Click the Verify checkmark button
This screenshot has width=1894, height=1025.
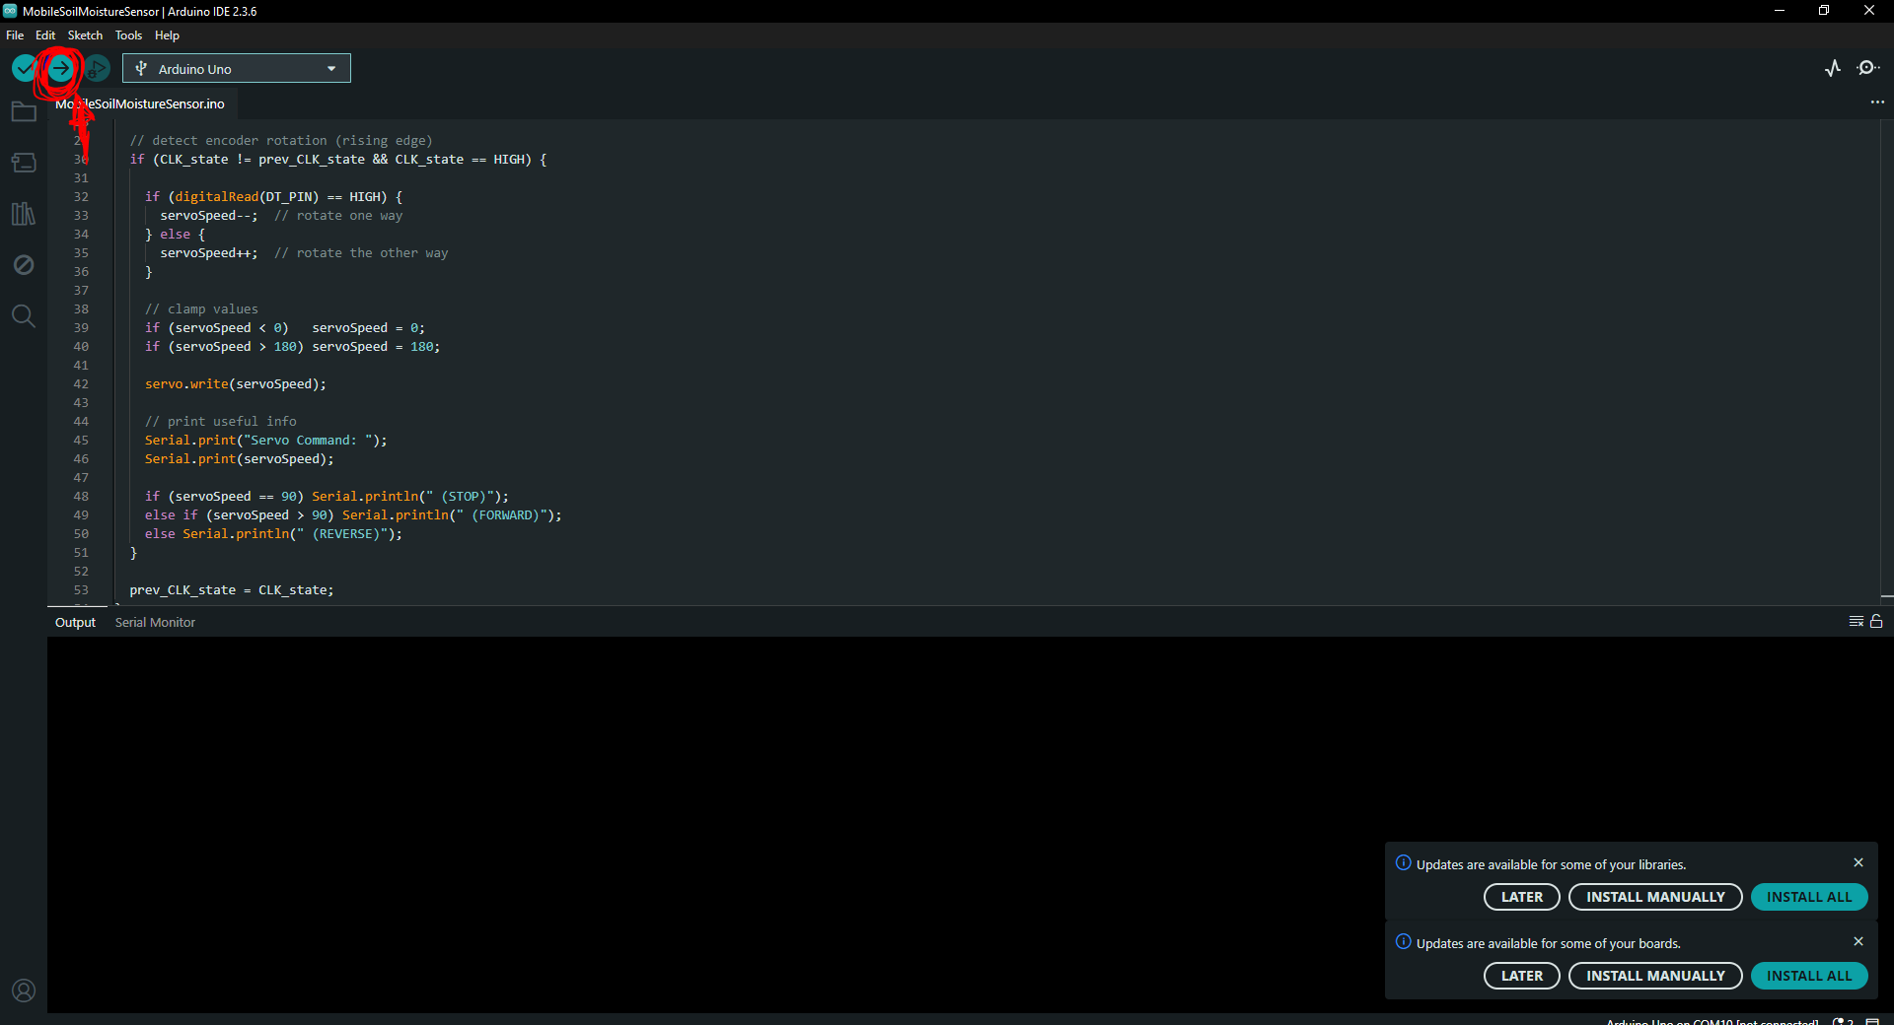[x=25, y=68]
